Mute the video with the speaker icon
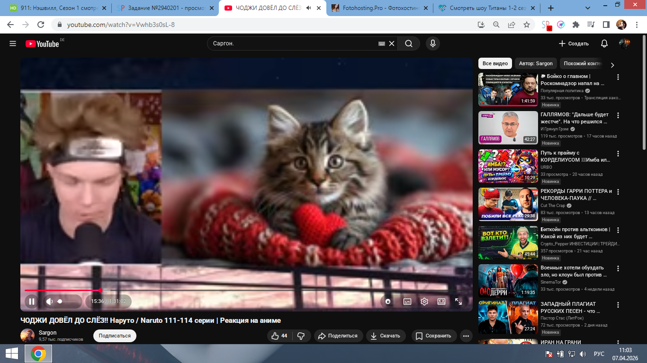The height and width of the screenshot is (363, 647). (49, 301)
